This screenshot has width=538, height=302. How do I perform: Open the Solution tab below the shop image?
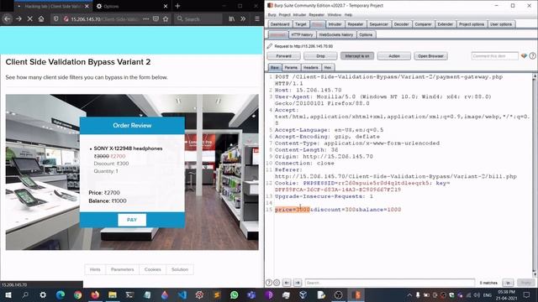(180, 269)
